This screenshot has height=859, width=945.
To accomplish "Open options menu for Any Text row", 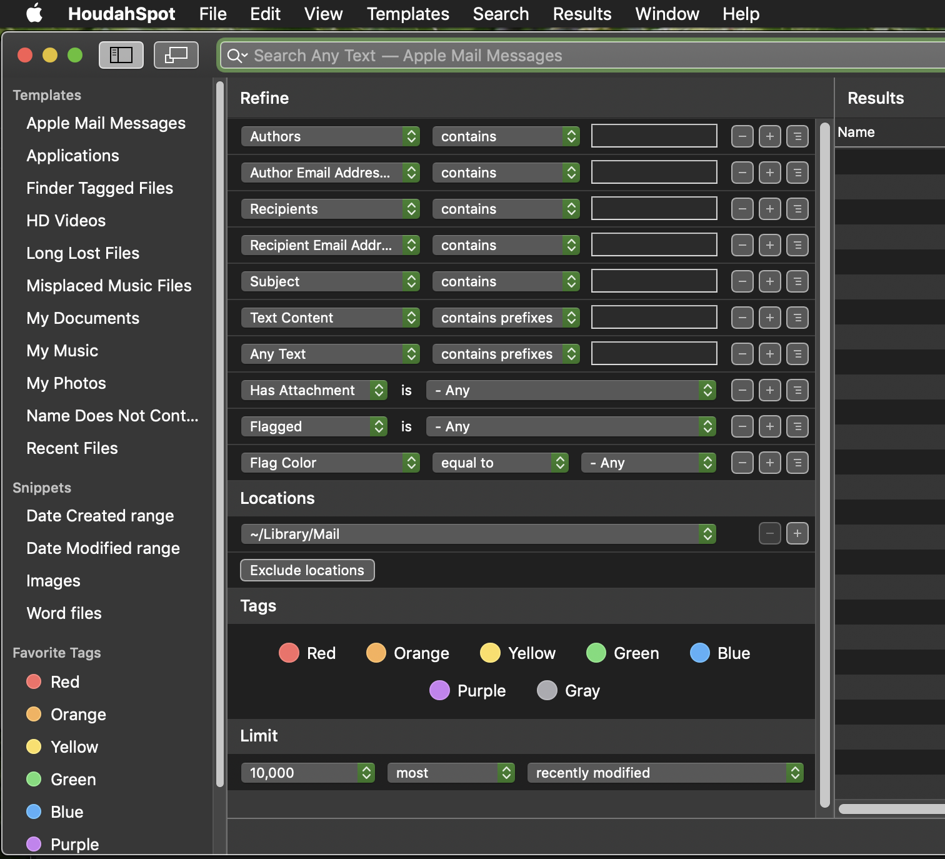I will point(797,354).
